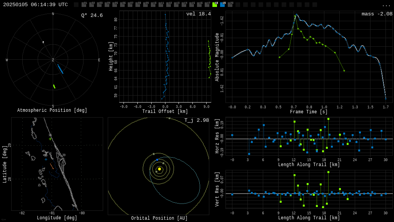
Task: Click the mass -2.08 label
Action: click(377, 14)
